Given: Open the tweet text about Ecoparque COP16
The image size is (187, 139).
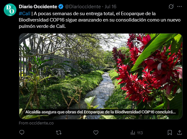Looking at the screenshot, I should [100, 20].
